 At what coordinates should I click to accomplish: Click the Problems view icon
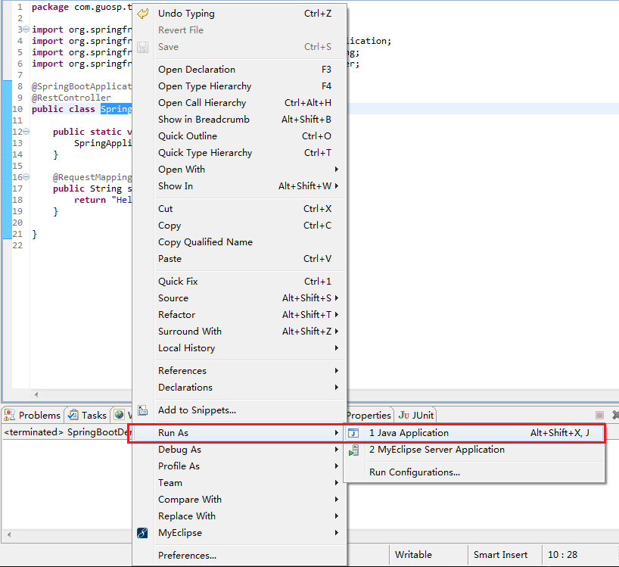pyautogui.click(x=10, y=415)
